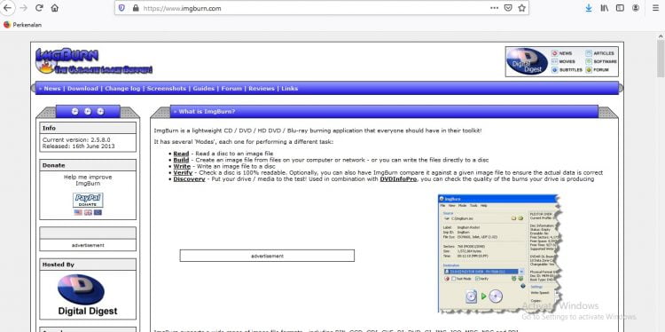Image resolution: width=665 pixels, height=332 pixels.
Task: Open the Library icon in toolbar
Action: pos(605,8)
